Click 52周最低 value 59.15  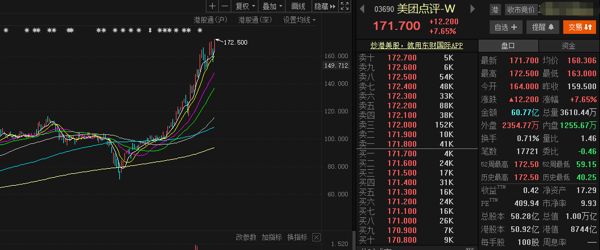(587, 165)
